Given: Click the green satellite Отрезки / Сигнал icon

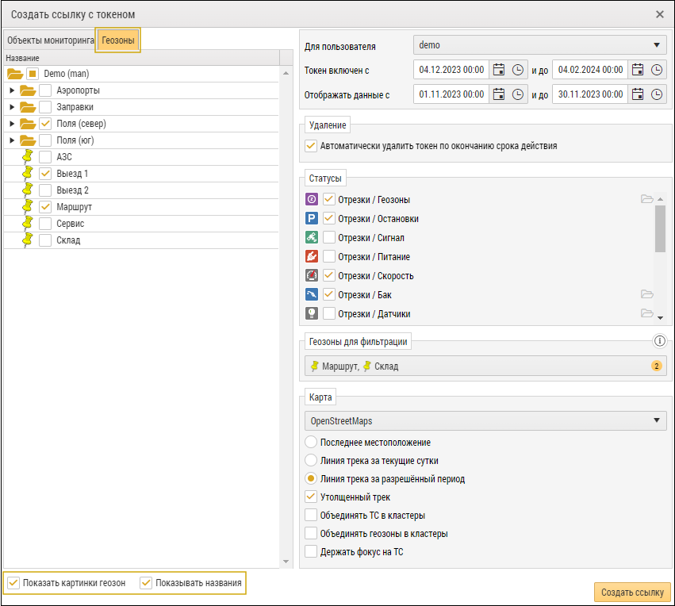Looking at the screenshot, I should [312, 237].
